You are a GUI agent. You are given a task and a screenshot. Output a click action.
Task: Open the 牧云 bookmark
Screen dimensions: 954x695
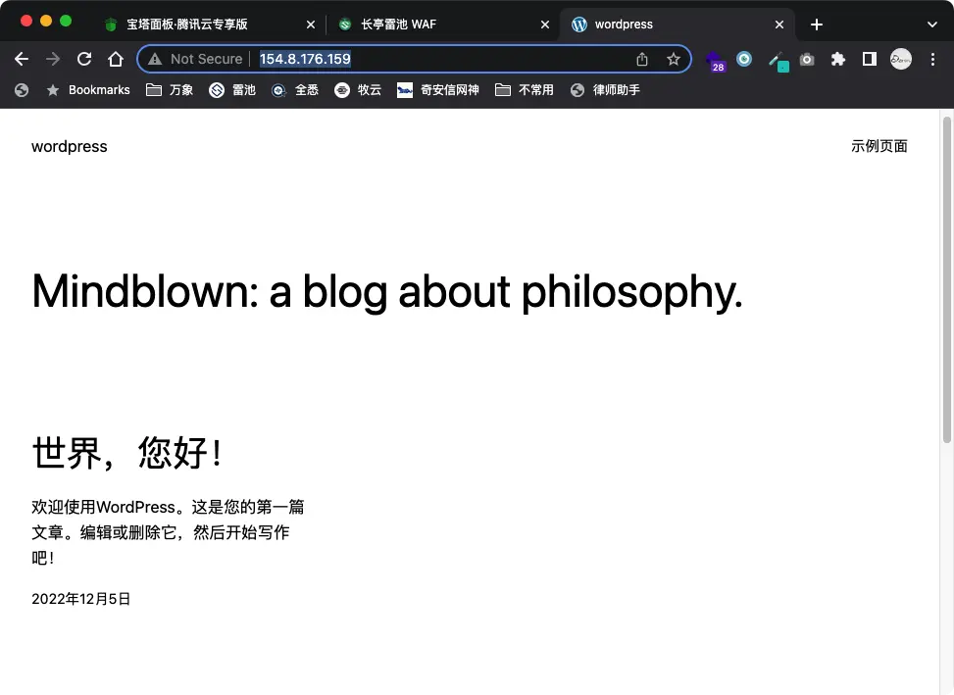coord(358,90)
